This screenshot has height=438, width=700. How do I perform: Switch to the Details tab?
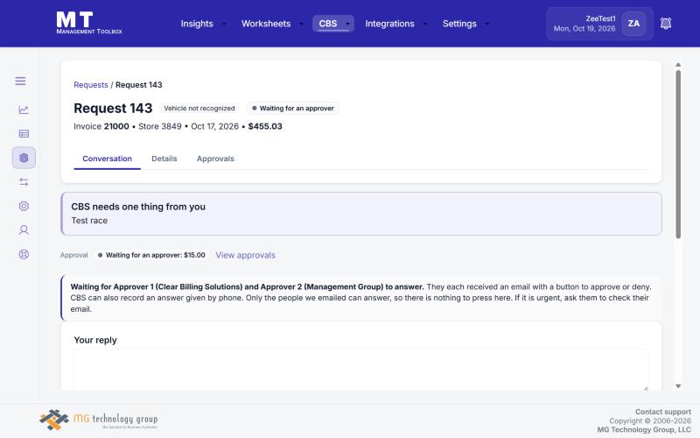point(164,159)
